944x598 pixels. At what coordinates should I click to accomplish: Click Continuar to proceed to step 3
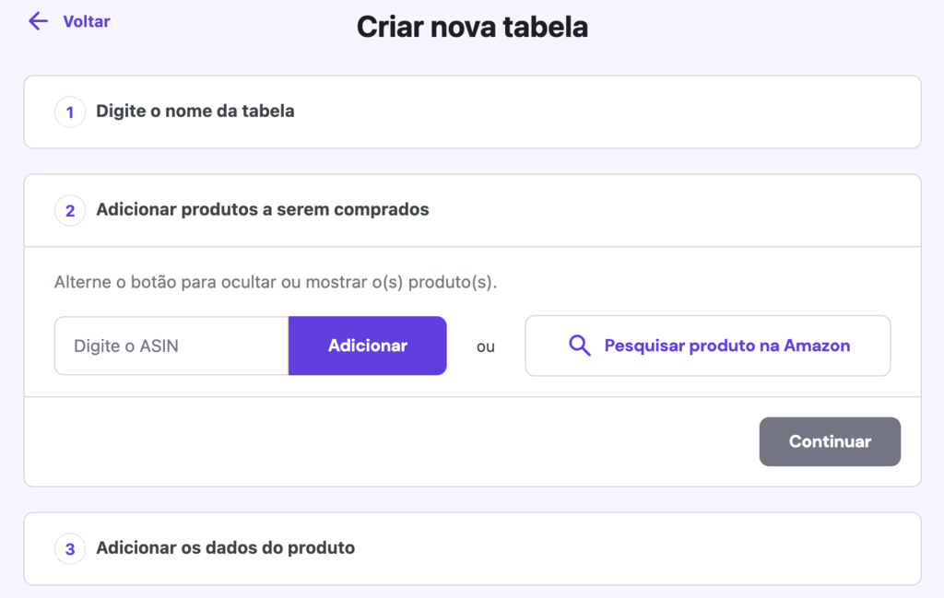829,441
